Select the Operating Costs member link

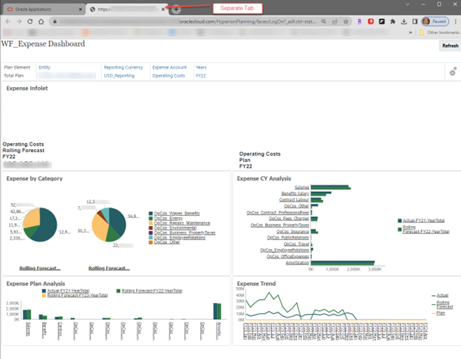[x=168, y=75]
